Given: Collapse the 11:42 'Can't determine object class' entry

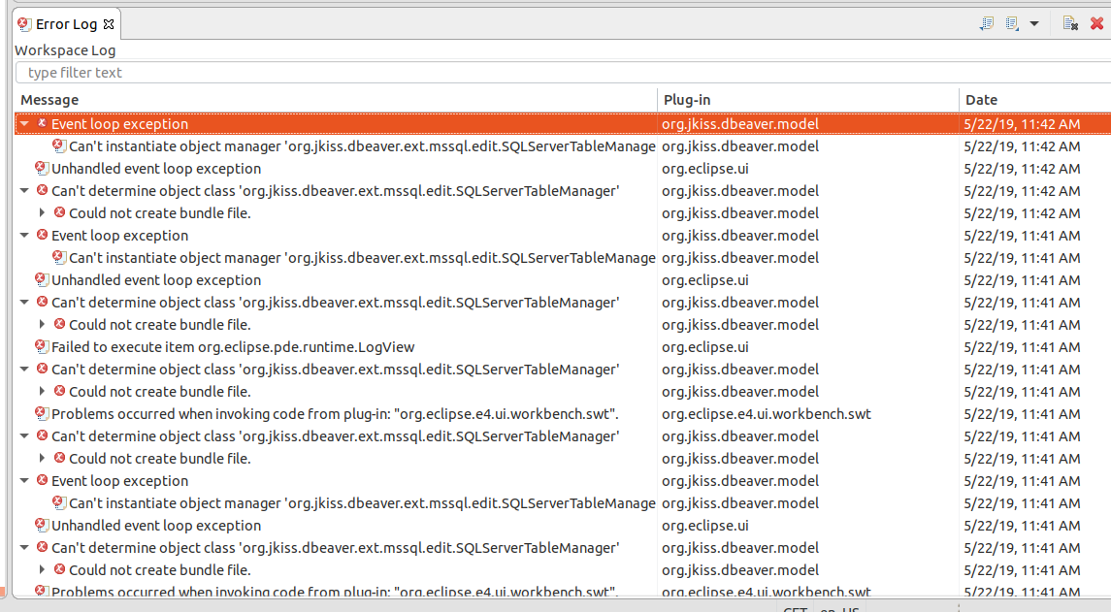Looking at the screenshot, I should tap(24, 190).
